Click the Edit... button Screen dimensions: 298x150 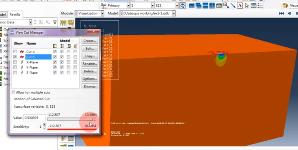[x=90, y=49]
